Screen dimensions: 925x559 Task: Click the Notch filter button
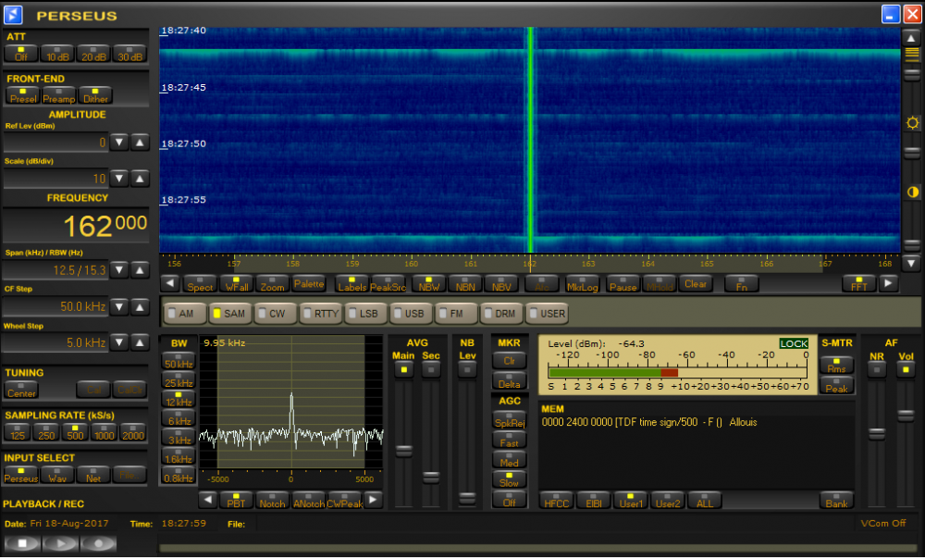(x=272, y=500)
